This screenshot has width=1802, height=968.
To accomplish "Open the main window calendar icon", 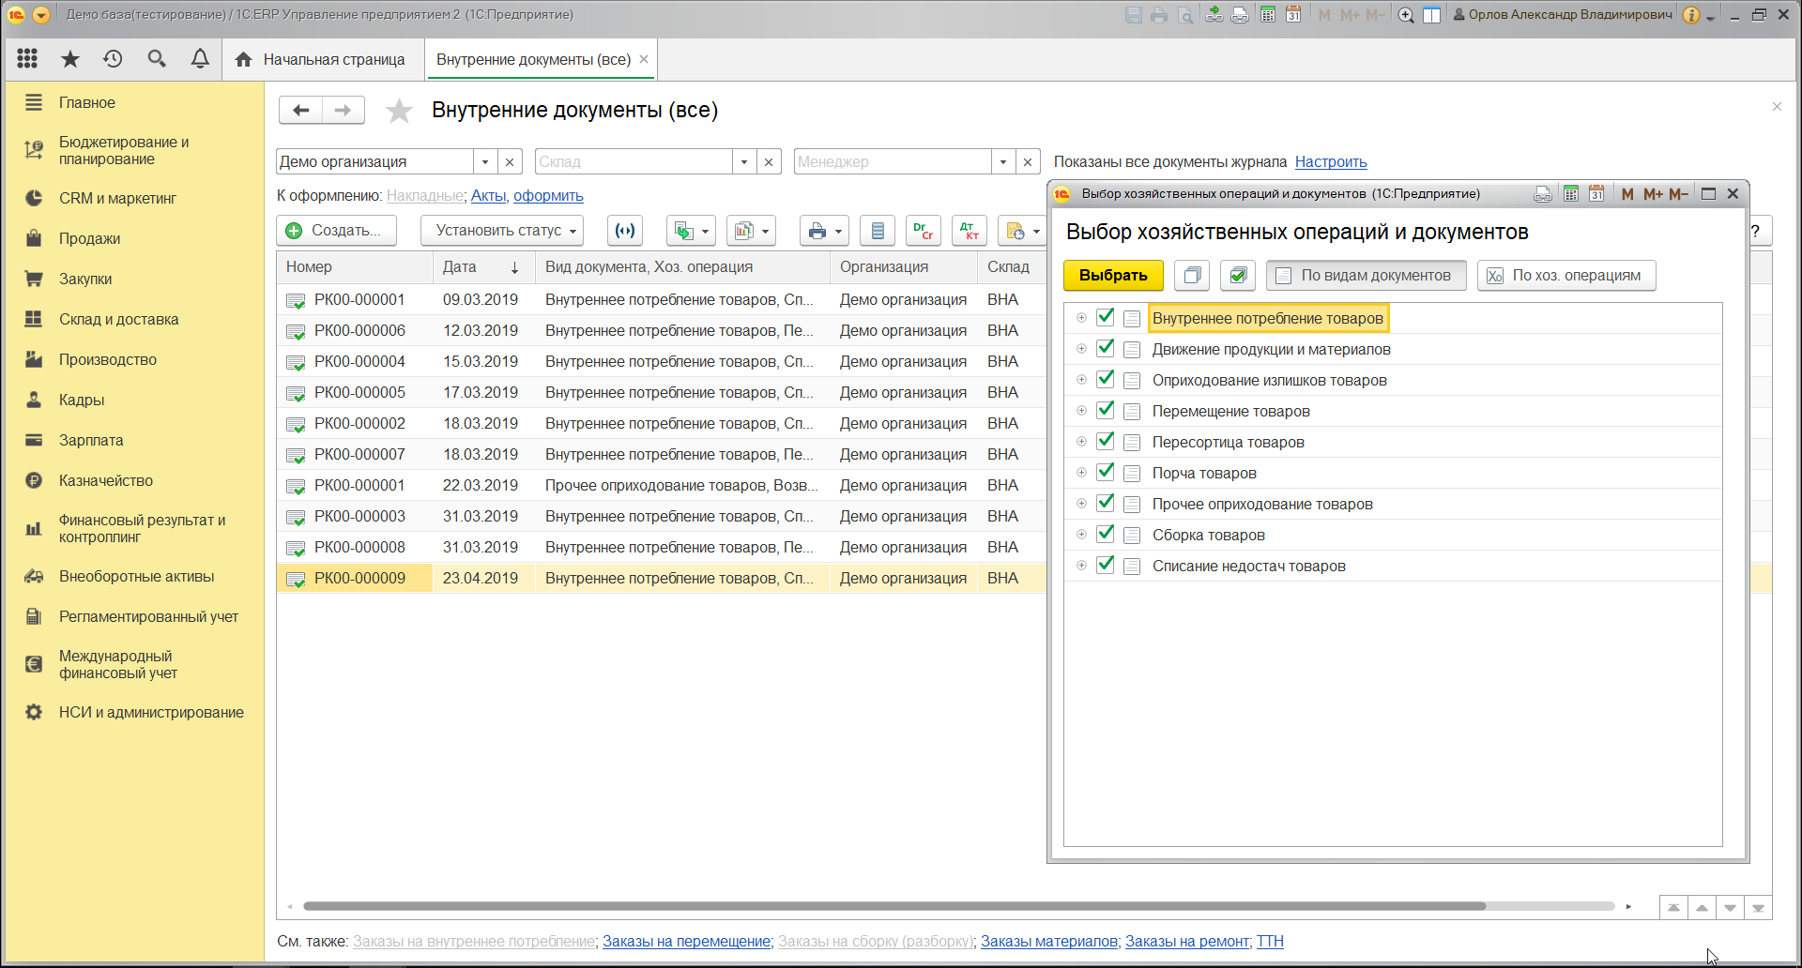I will point(1293,15).
